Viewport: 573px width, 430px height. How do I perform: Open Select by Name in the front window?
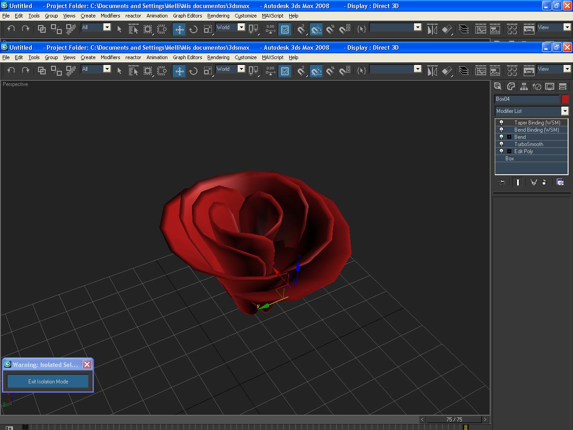[133, 71]
